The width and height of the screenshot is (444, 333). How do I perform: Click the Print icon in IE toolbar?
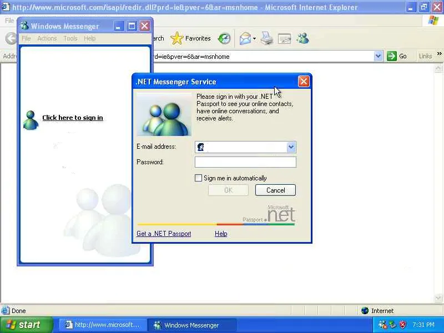point(267,38)
